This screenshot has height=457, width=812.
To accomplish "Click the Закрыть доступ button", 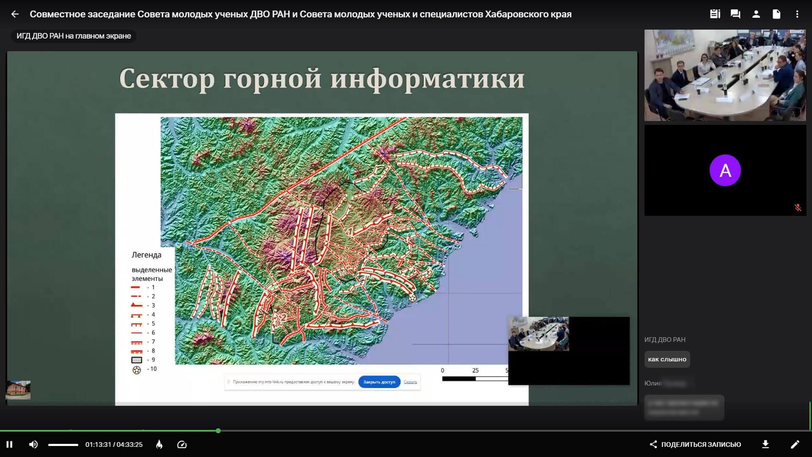I will pyautogui.click(x=379, y=382).
